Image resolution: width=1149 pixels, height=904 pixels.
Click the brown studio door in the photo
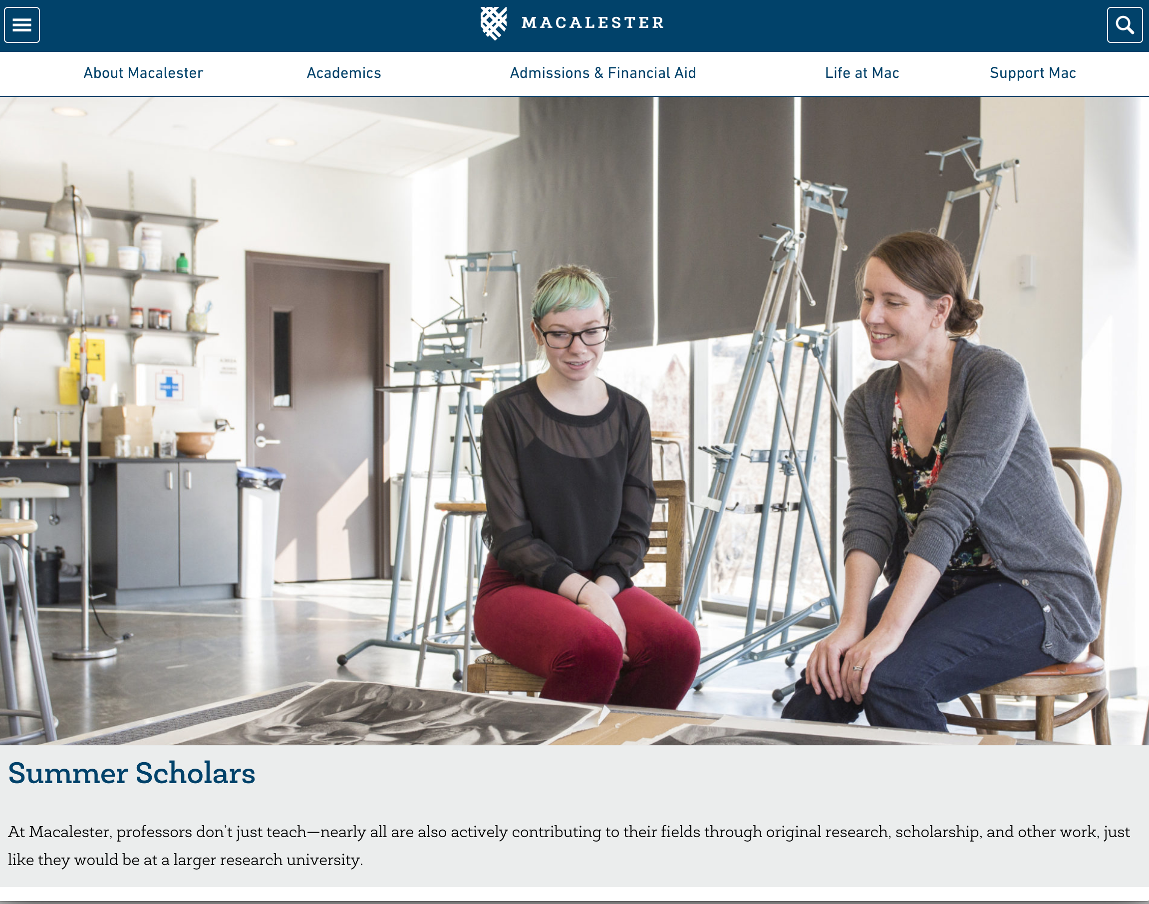point(317,418)
